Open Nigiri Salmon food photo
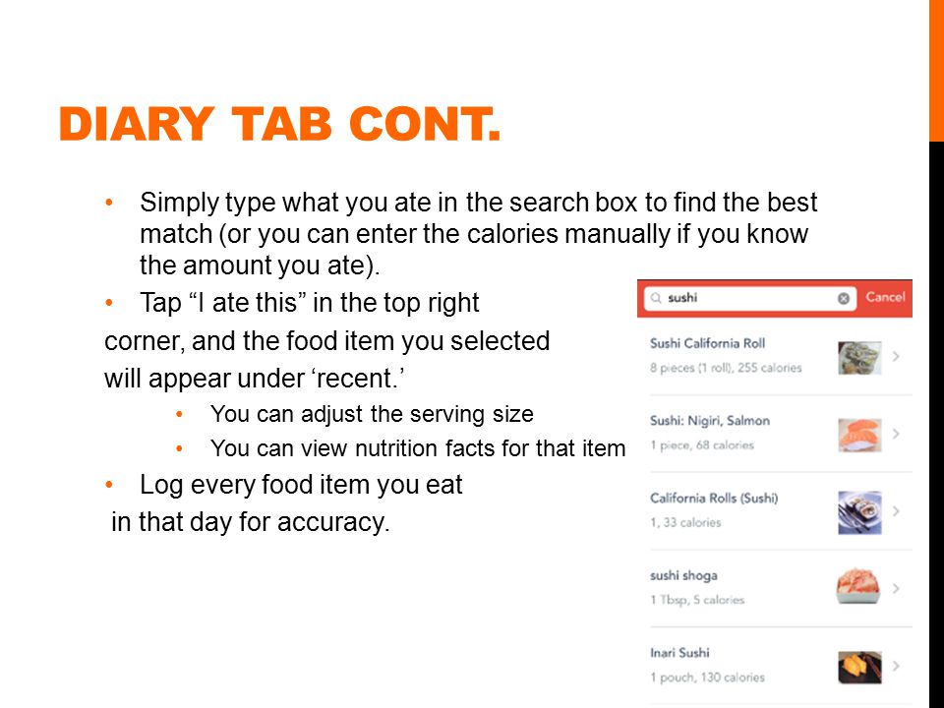This screenshot has height=708, width=944. pos(859,435)
